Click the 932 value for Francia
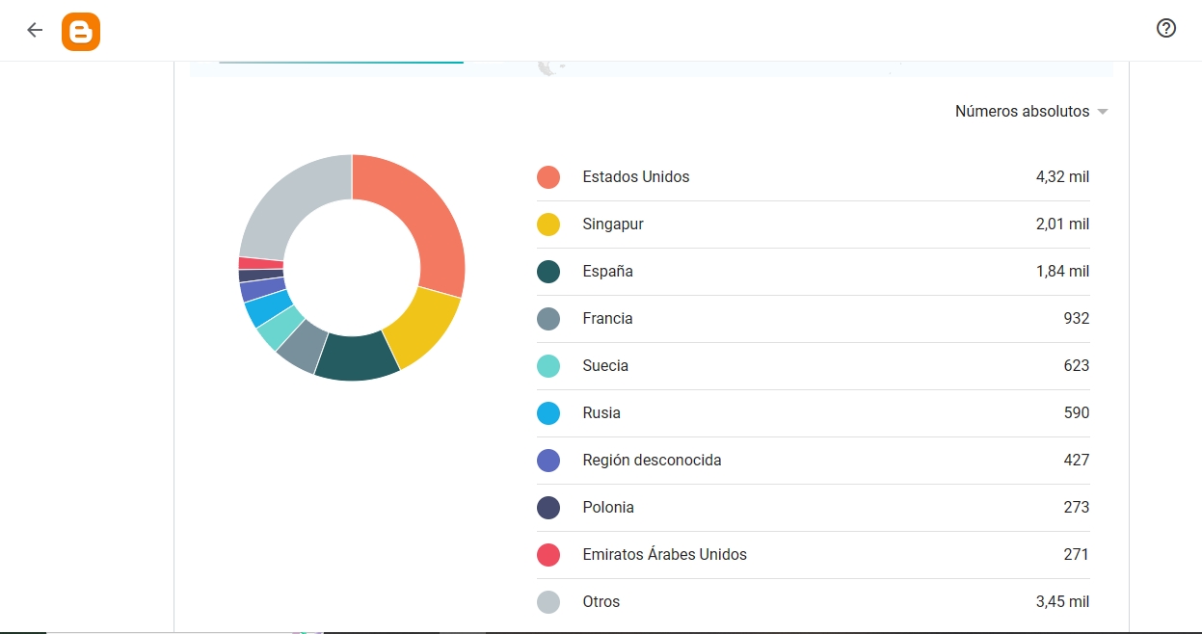The width and height of the screenshot is (1202, 634). (1077, 319)
